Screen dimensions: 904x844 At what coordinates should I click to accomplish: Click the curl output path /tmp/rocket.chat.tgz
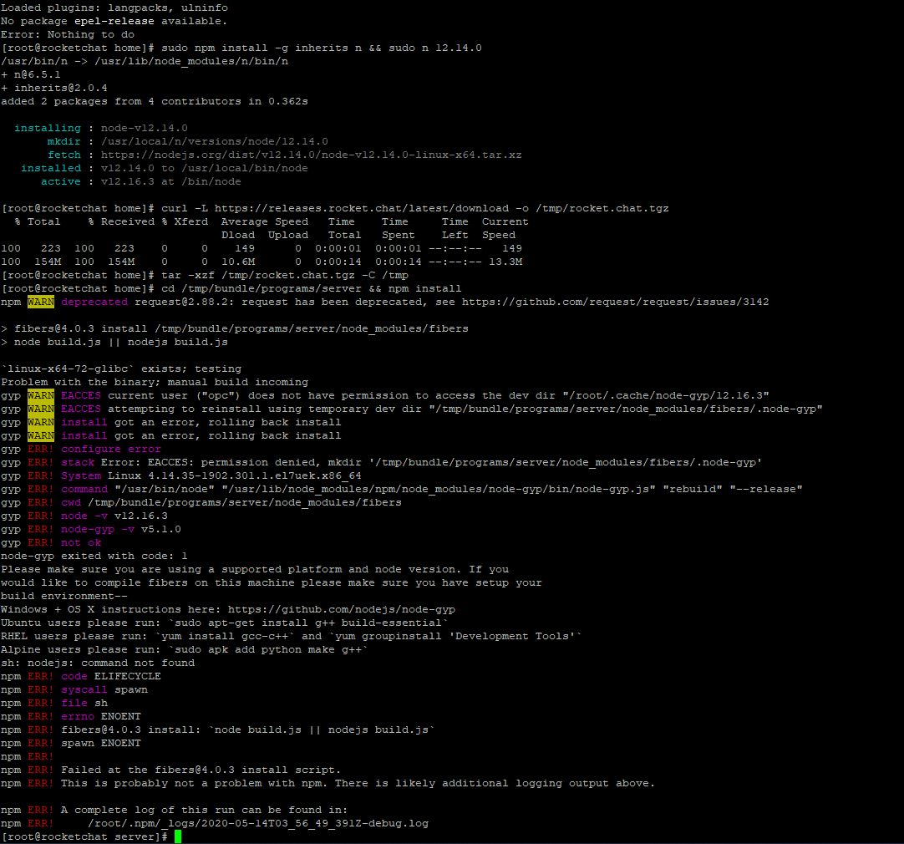[x=602, y=208]
